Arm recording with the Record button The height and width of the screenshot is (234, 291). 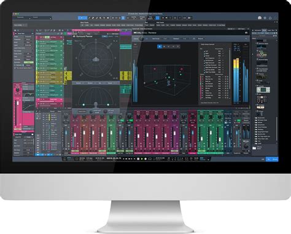[x=145, y=159]
